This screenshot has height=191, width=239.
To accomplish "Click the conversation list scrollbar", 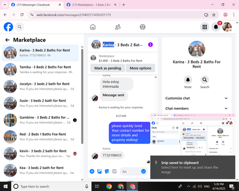I will (x=82, y=96).
